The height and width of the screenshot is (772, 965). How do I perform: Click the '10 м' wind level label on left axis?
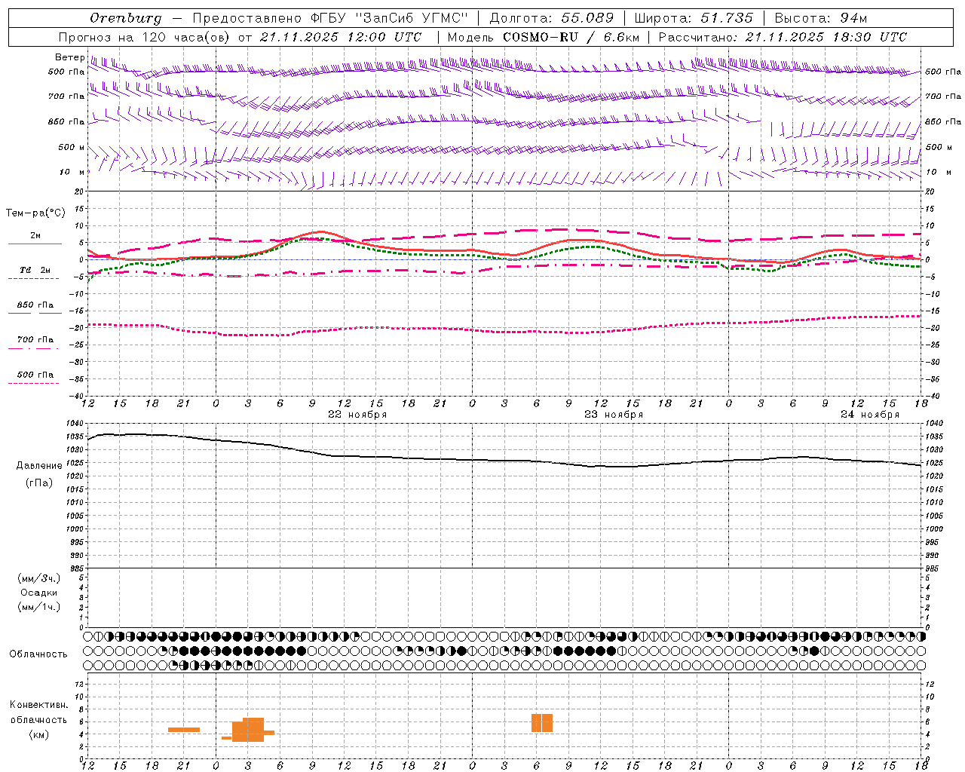pyautogui.click(x=72, y=173)
